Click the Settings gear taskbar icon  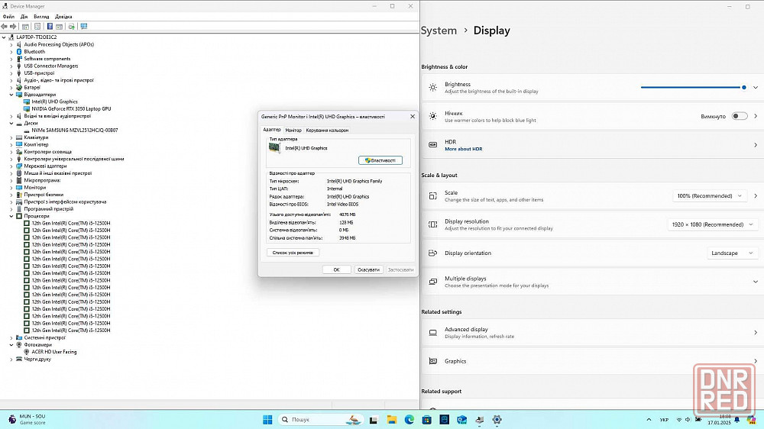click(497, 420)
